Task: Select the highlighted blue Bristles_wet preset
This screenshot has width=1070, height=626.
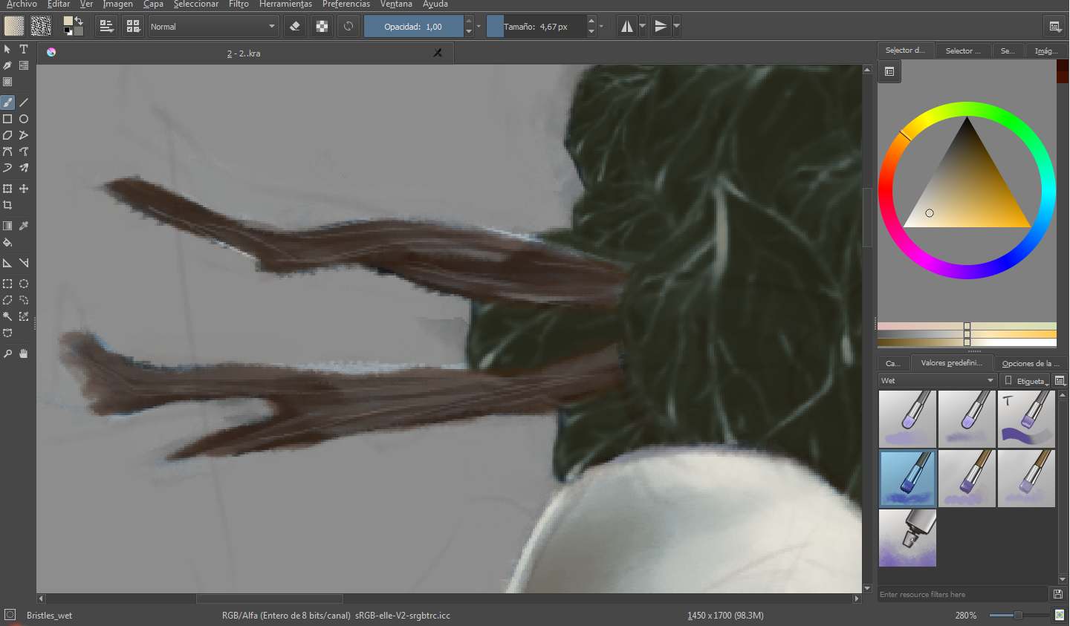Action: click(907, 478)
